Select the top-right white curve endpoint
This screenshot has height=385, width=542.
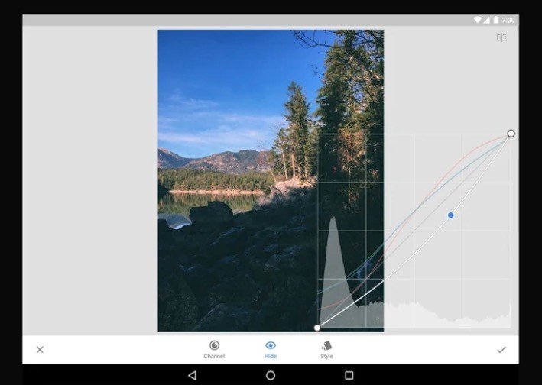tap(511, 134)
